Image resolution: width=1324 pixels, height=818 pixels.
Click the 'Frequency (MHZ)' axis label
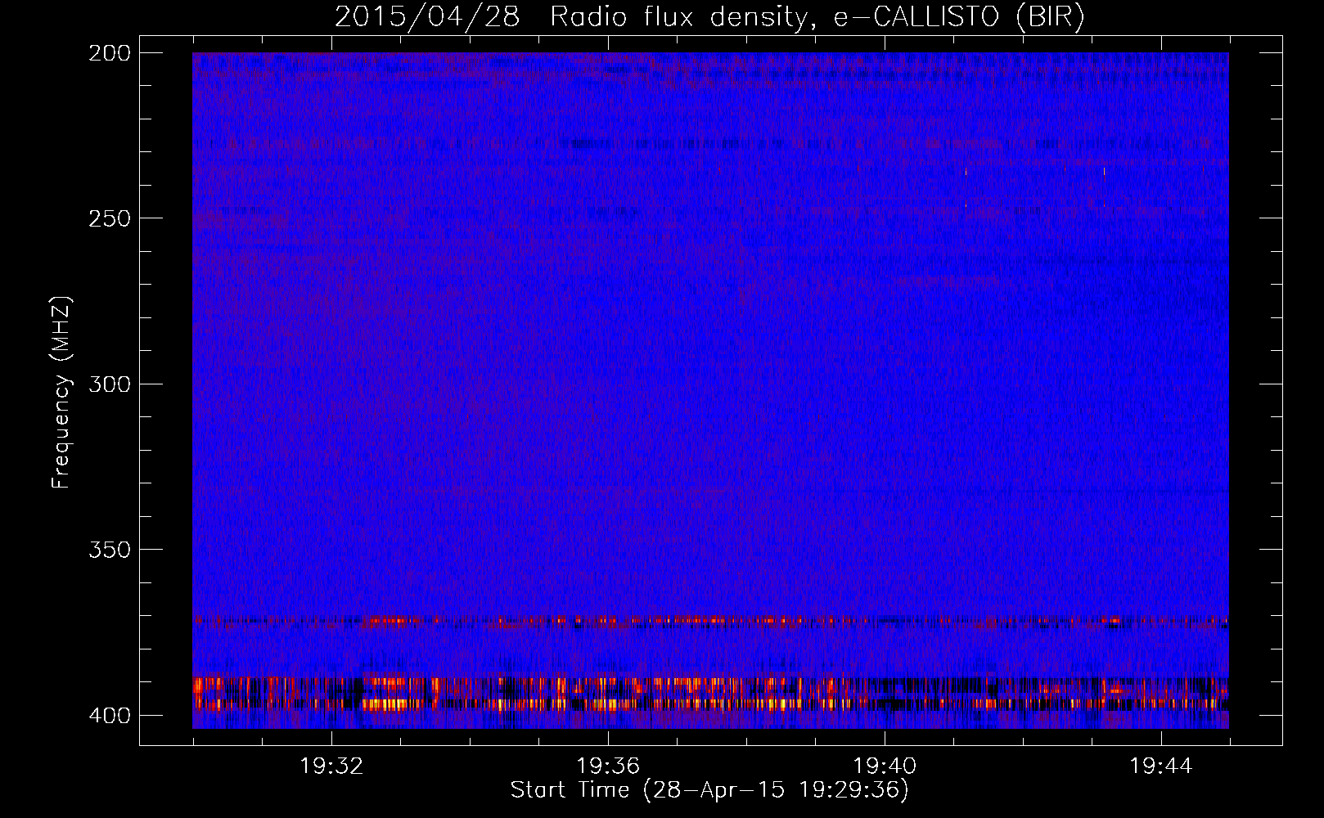pos(61,392)
